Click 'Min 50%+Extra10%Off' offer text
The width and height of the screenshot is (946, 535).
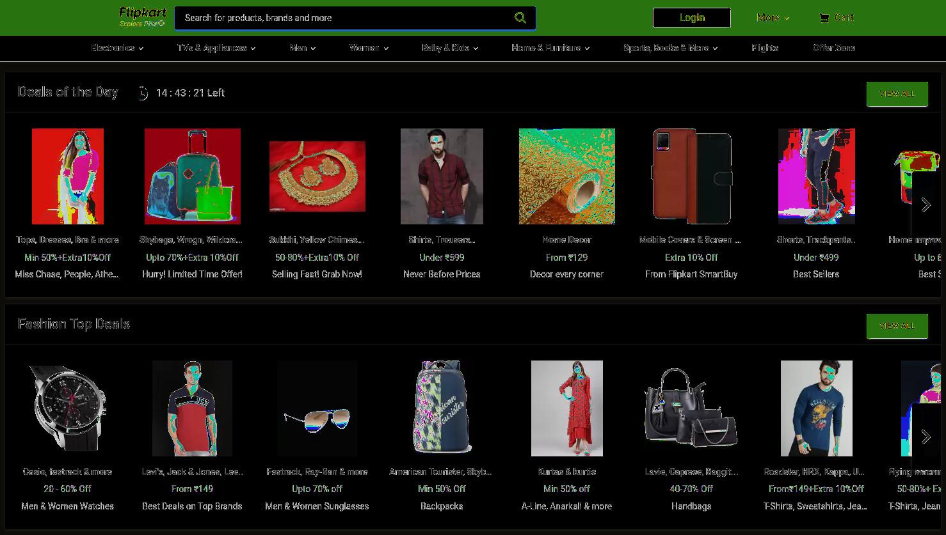point(68,258)
